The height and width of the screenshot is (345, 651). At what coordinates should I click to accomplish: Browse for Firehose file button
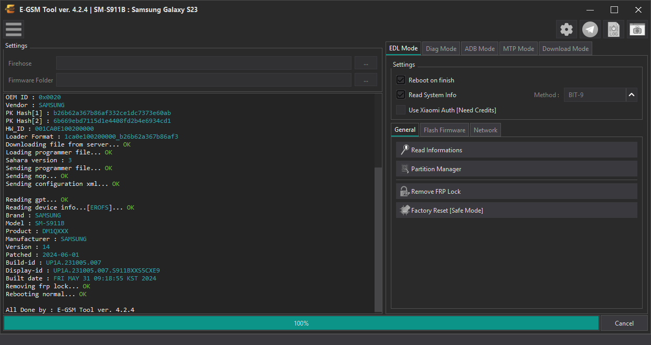[x=366, y=63]
